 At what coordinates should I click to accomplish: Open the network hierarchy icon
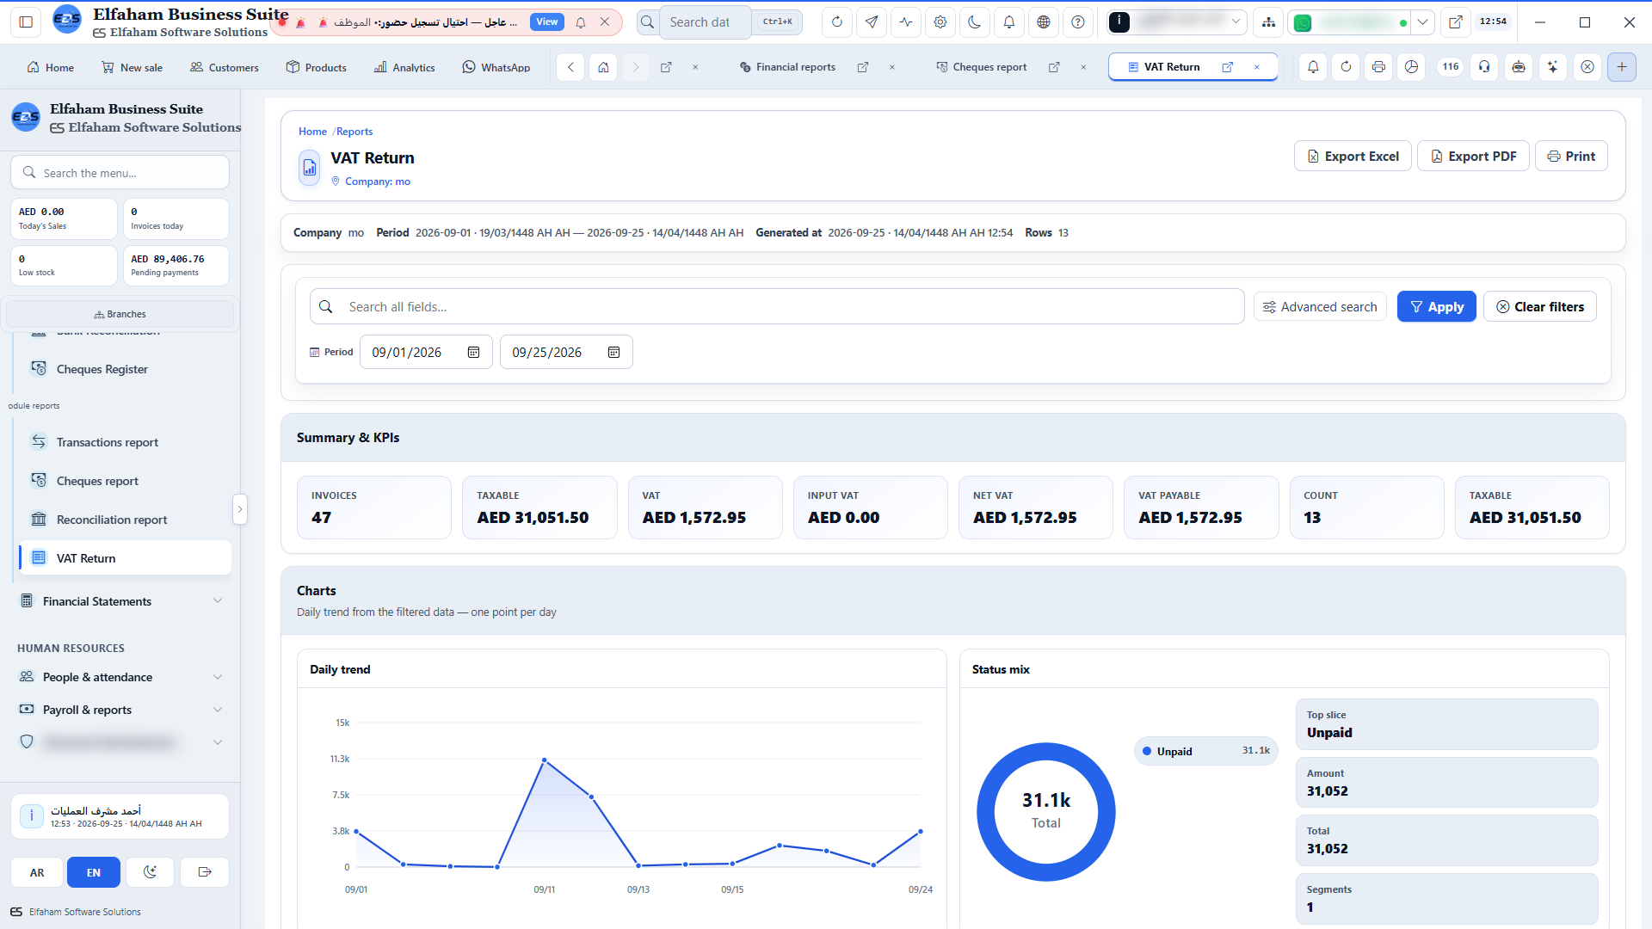(1268, 22)
